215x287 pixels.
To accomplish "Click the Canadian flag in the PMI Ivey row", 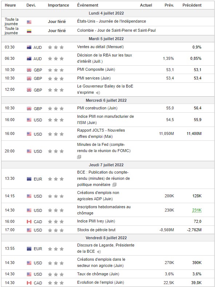I will pyautogui.click(x=29, y=222).
